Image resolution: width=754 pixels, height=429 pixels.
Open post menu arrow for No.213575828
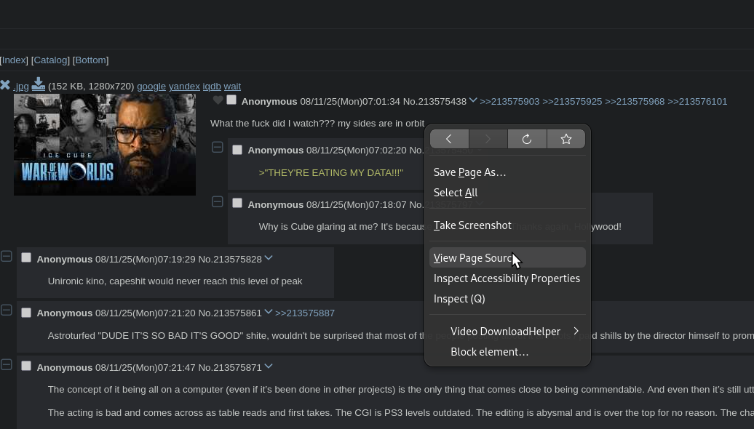click(x=269, y=258)
